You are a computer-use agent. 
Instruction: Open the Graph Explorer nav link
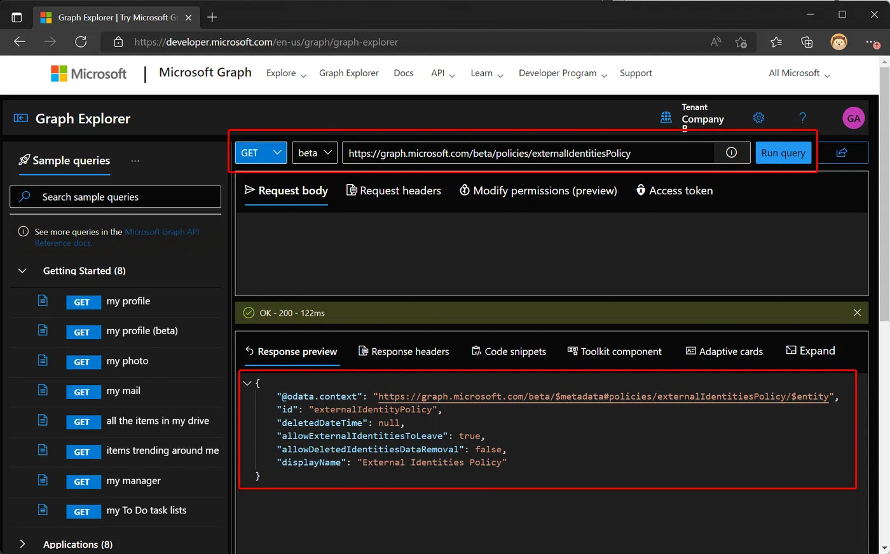coord(348,73)
